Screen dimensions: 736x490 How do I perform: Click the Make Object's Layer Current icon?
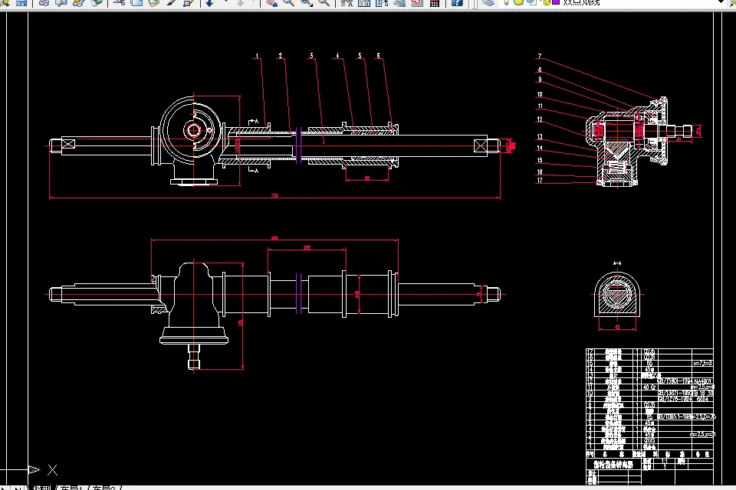coord(734,2)
